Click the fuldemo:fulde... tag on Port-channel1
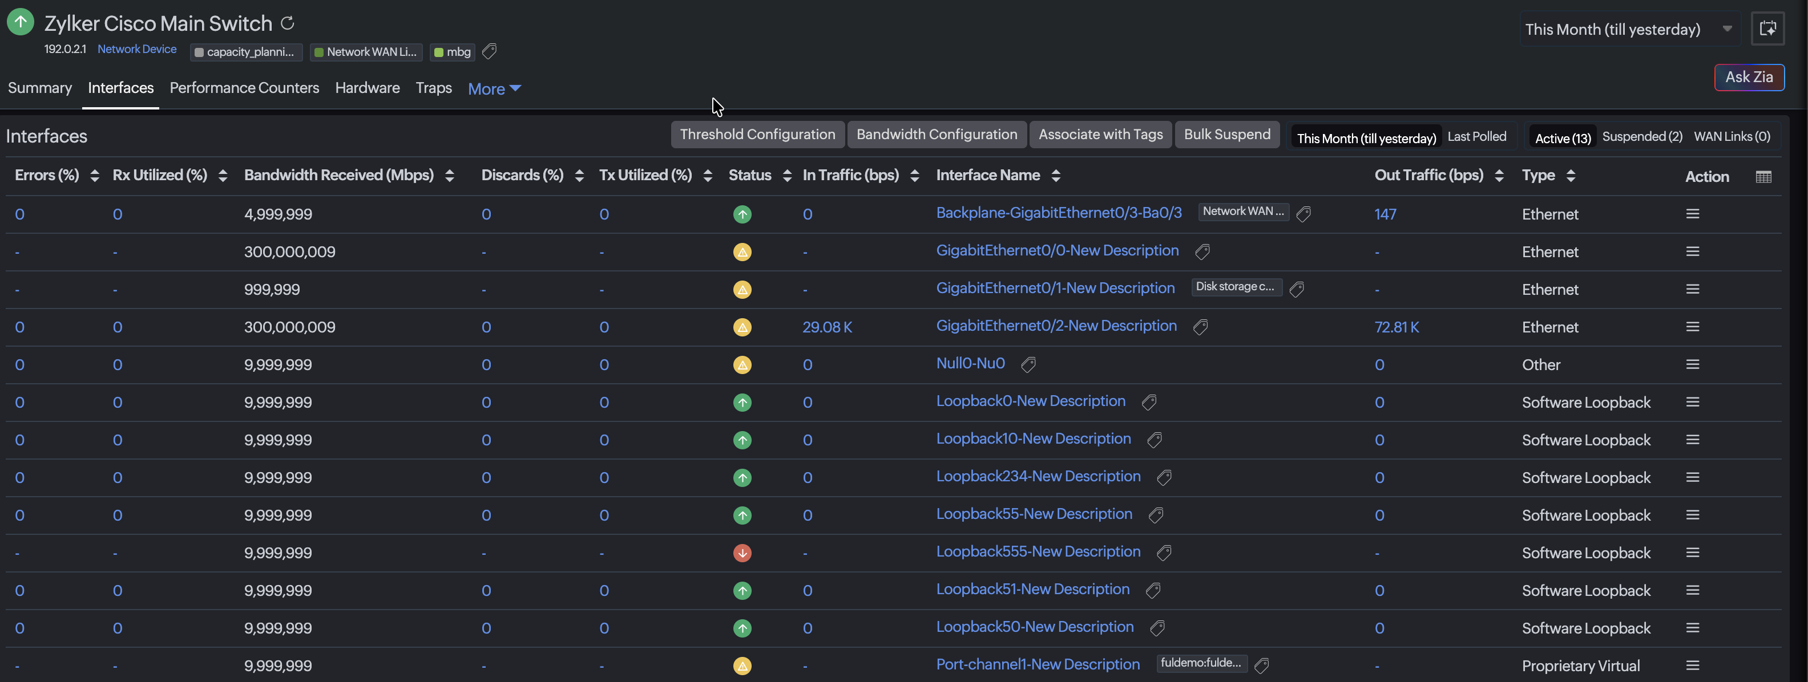 pyautogui.click(x=1201, y=663)
